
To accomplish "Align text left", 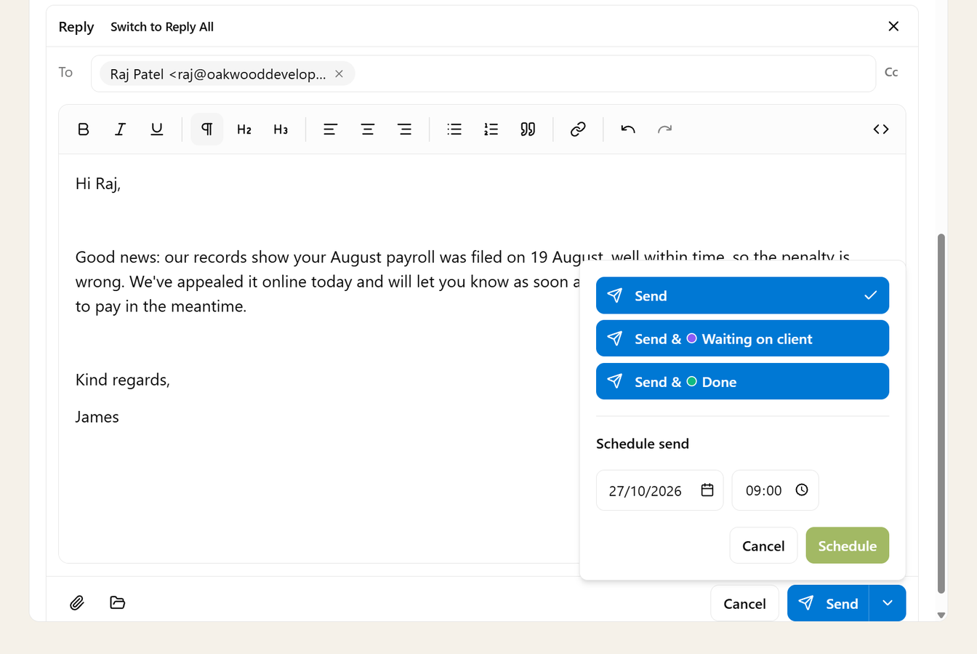I will [x=331, y=129].
